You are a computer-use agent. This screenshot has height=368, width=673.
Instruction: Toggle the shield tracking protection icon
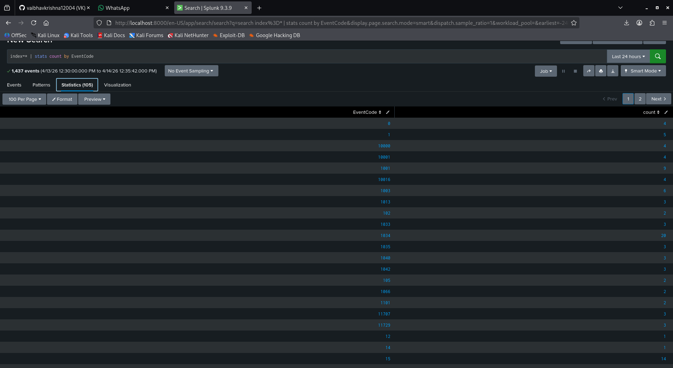coord(99,23)
